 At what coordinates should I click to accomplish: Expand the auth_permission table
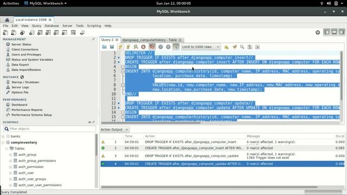click(x=10, y=167)
